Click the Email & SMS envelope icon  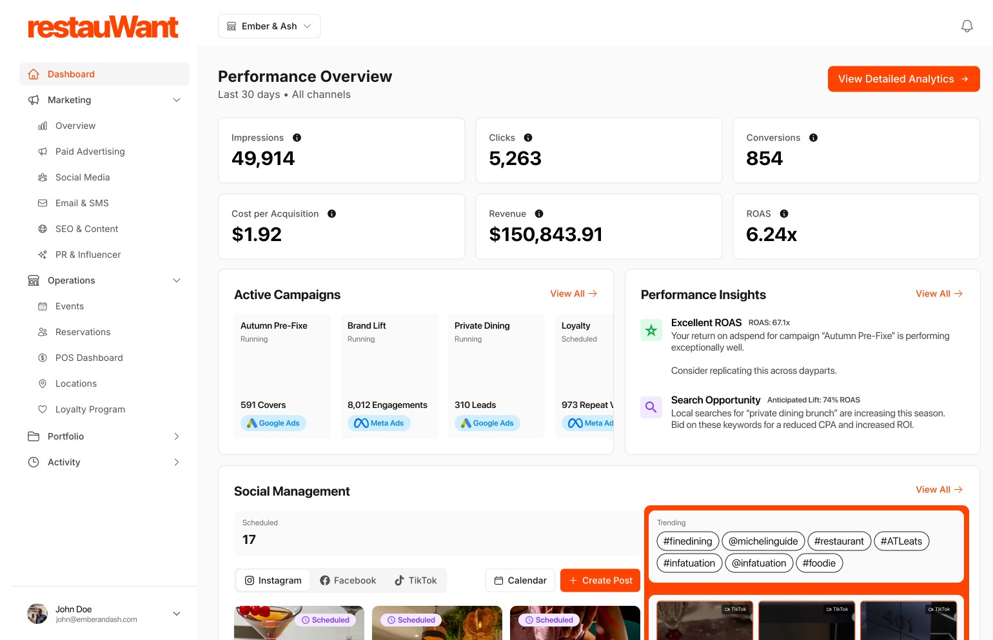[x=43, y=203]
